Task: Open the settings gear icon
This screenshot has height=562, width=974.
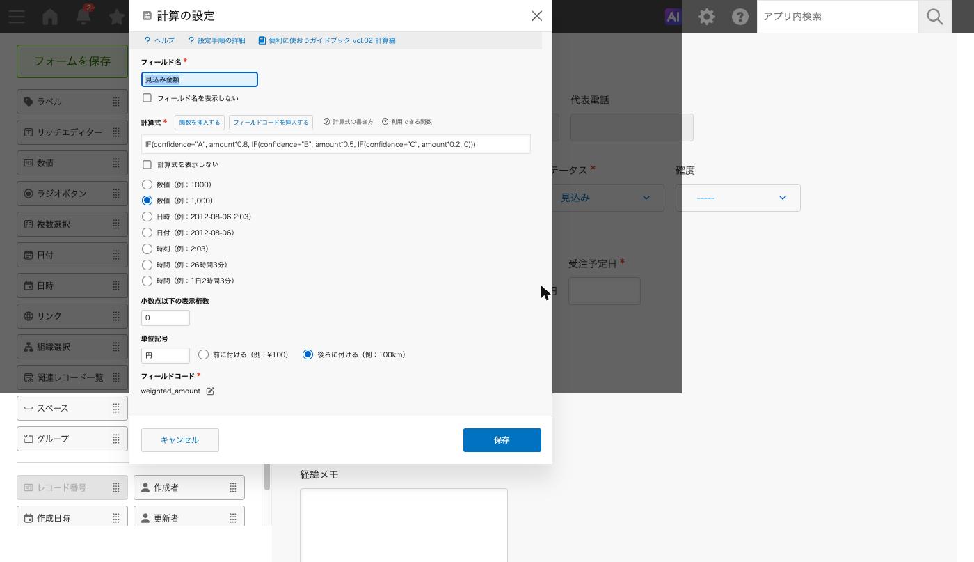Action: 707,16
